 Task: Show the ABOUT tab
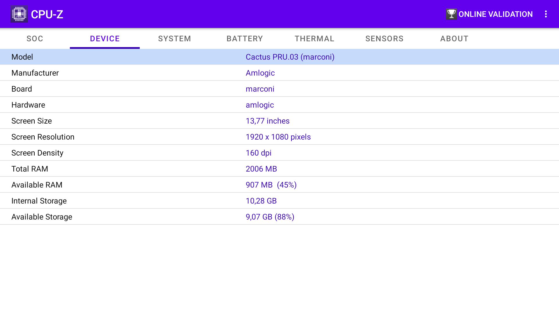point(454,39)
